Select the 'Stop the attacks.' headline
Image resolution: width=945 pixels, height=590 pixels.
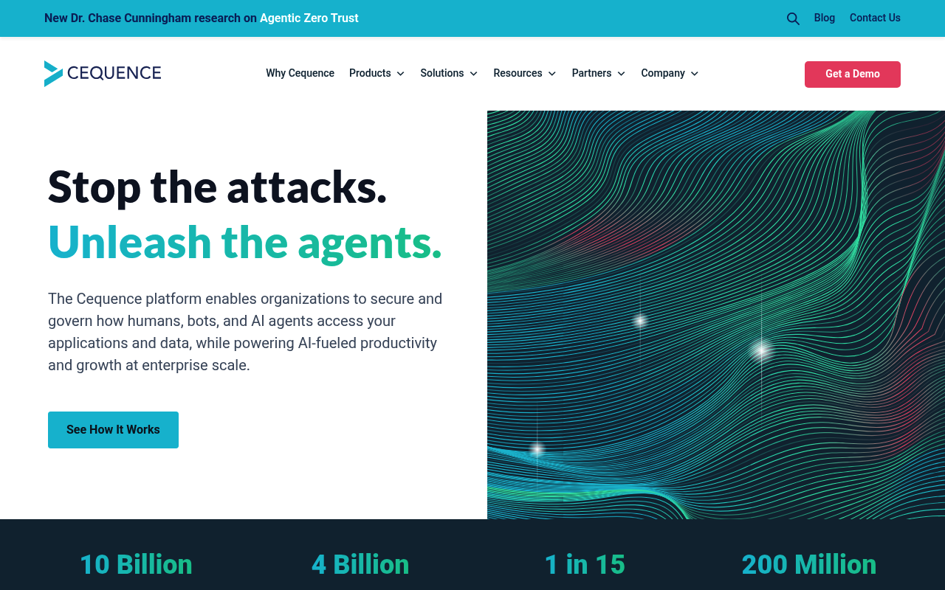(217, 187)
